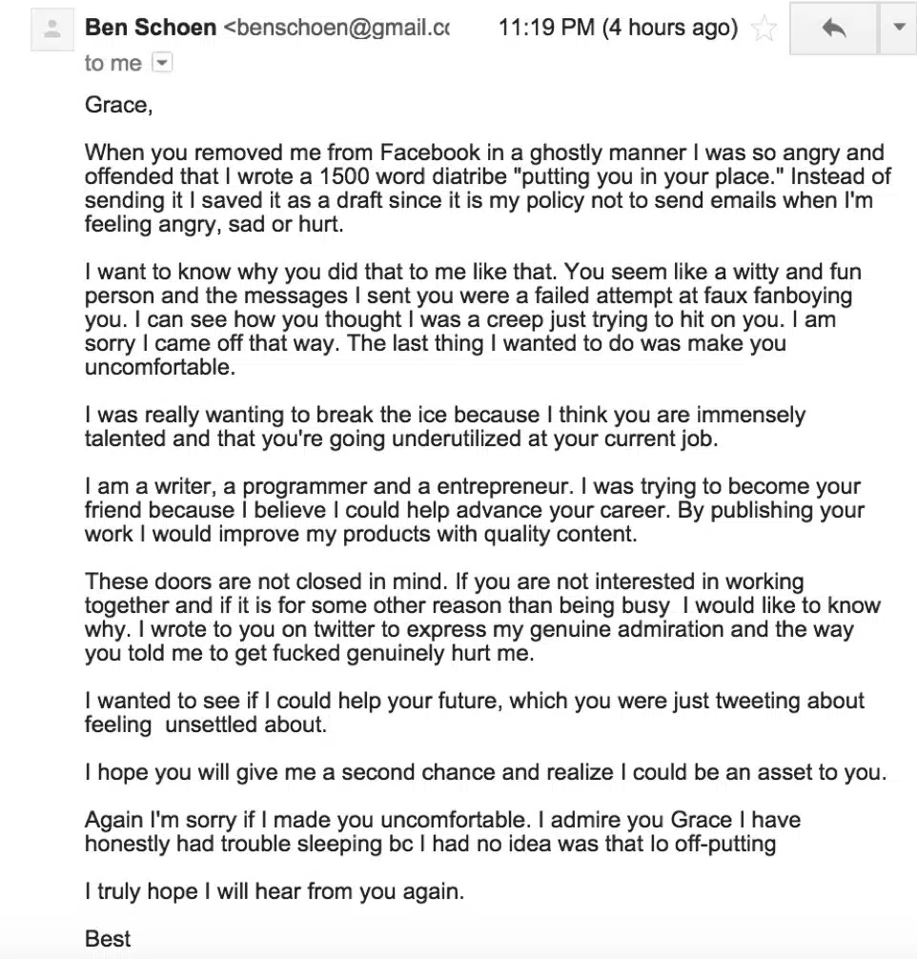Click the benschoen@gmail email address
The image size is (917, 959).
pyautogui.click(x=337, y=28)
